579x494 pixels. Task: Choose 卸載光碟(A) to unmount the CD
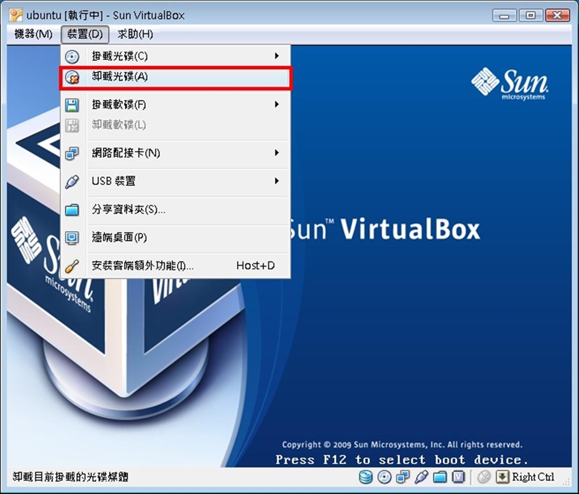pos(176,77)
